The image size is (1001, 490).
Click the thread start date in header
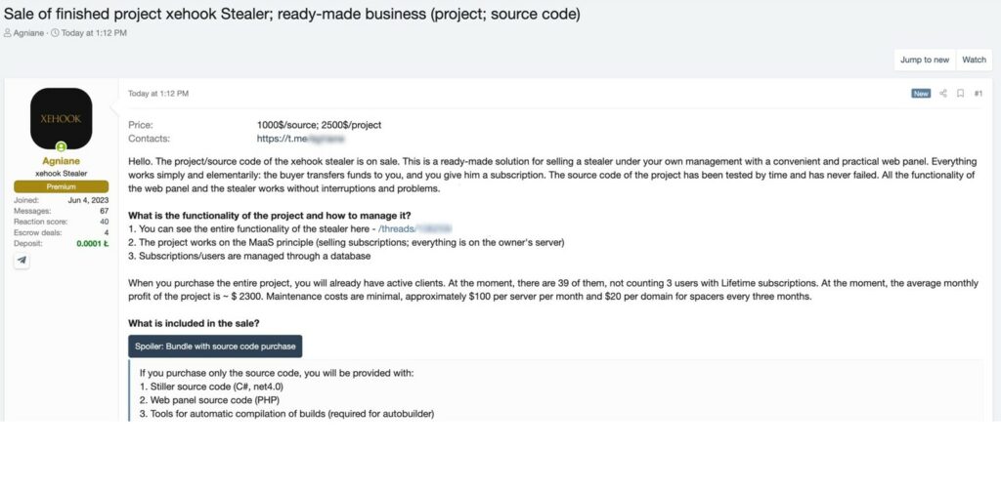[95, 33]
